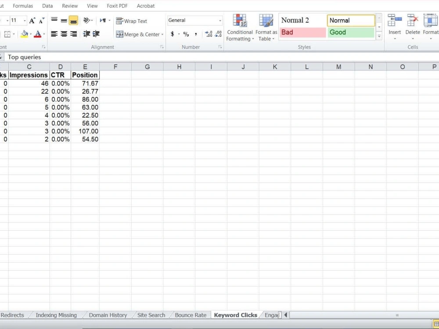Screen dimensions: 439x329
Task: Open Number dialog launcher
Action: (220, 47)
